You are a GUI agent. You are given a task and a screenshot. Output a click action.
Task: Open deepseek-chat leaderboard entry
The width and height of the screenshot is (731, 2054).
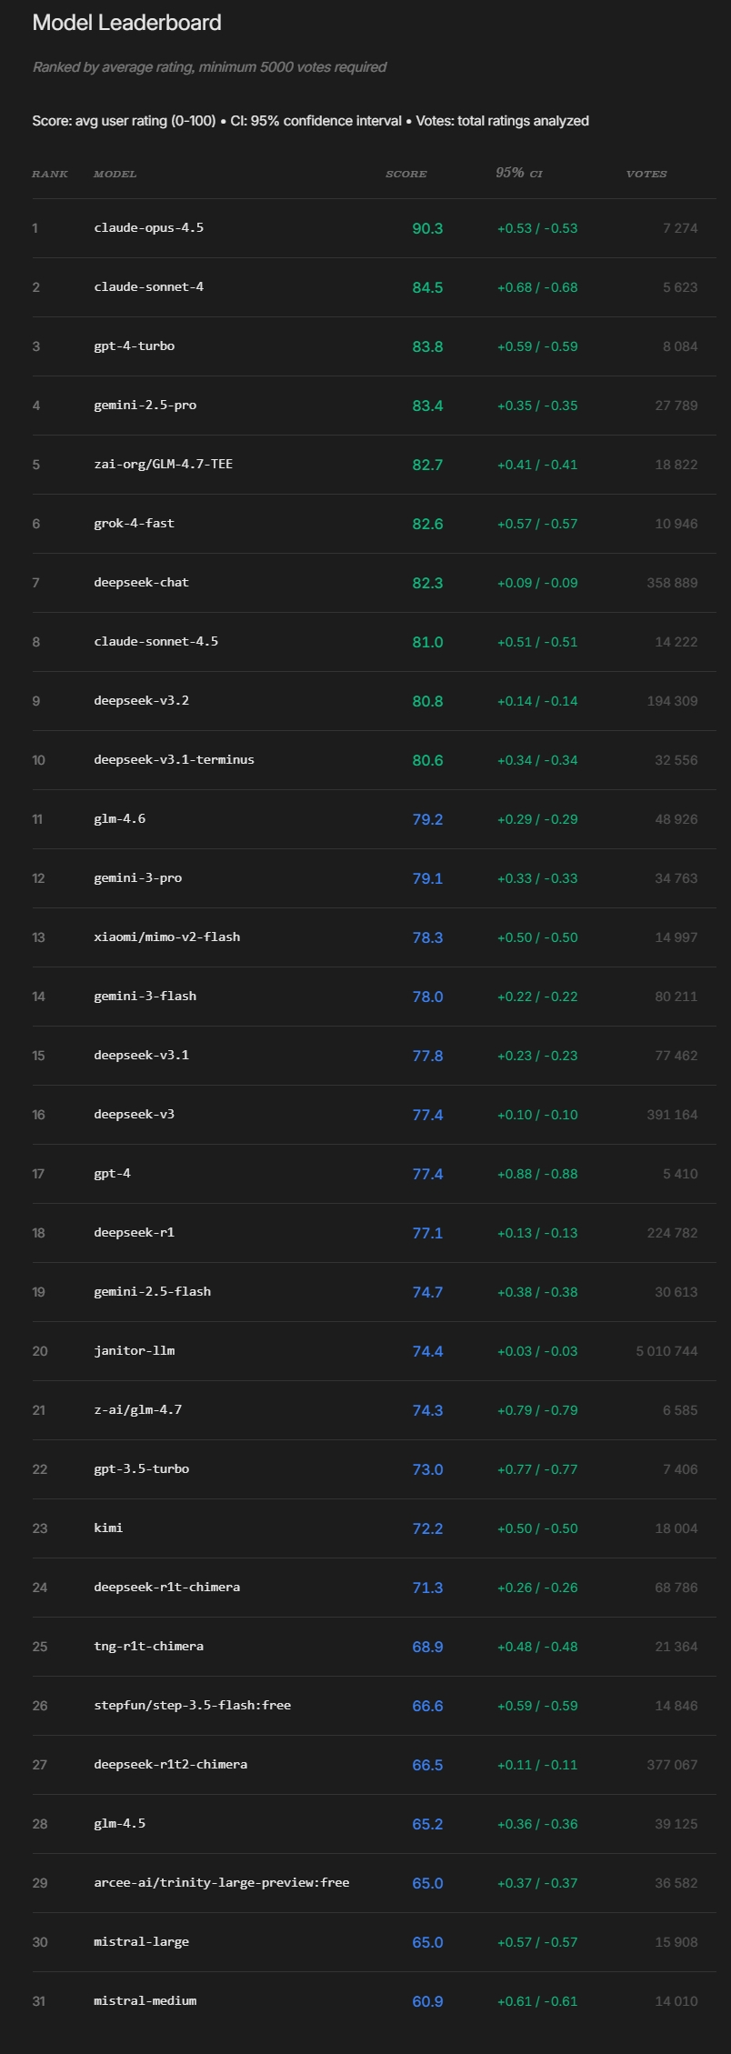point(142,583)
